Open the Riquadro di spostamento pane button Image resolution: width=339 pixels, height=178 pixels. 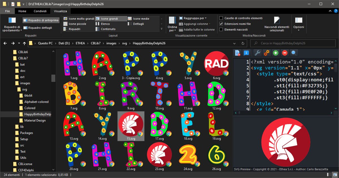tap(12, 24)
